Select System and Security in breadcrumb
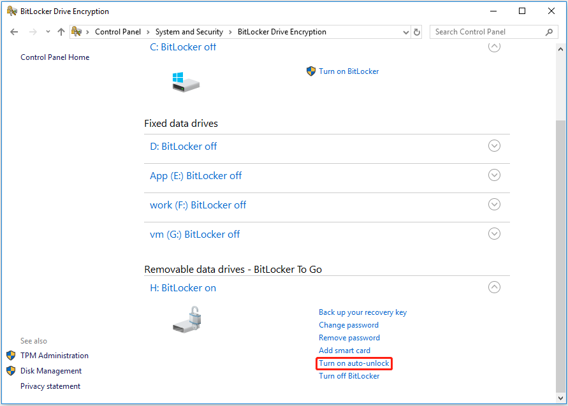Viewport: 568px width, 406px height. (189, 32)
